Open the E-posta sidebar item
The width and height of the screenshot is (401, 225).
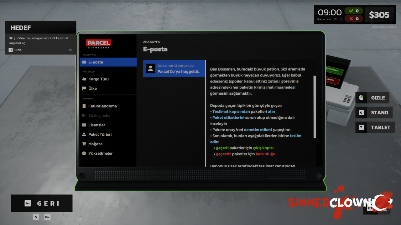108,62
